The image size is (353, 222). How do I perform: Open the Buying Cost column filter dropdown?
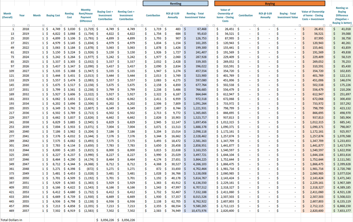[60, 25]
